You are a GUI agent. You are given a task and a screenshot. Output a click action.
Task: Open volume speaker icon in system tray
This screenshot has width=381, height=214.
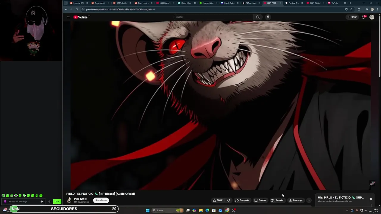click(365, 210)
